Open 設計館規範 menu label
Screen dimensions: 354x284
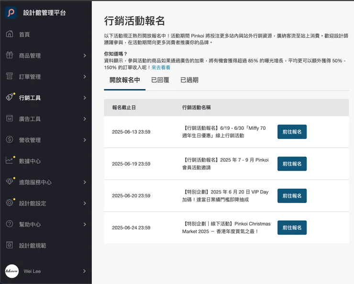(33, 246)
